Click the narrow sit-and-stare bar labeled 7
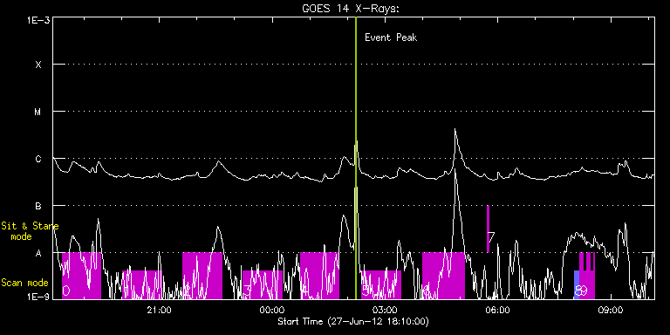This screenshot has width=670, height=335. pyautogui.click(x=488, y=229)
